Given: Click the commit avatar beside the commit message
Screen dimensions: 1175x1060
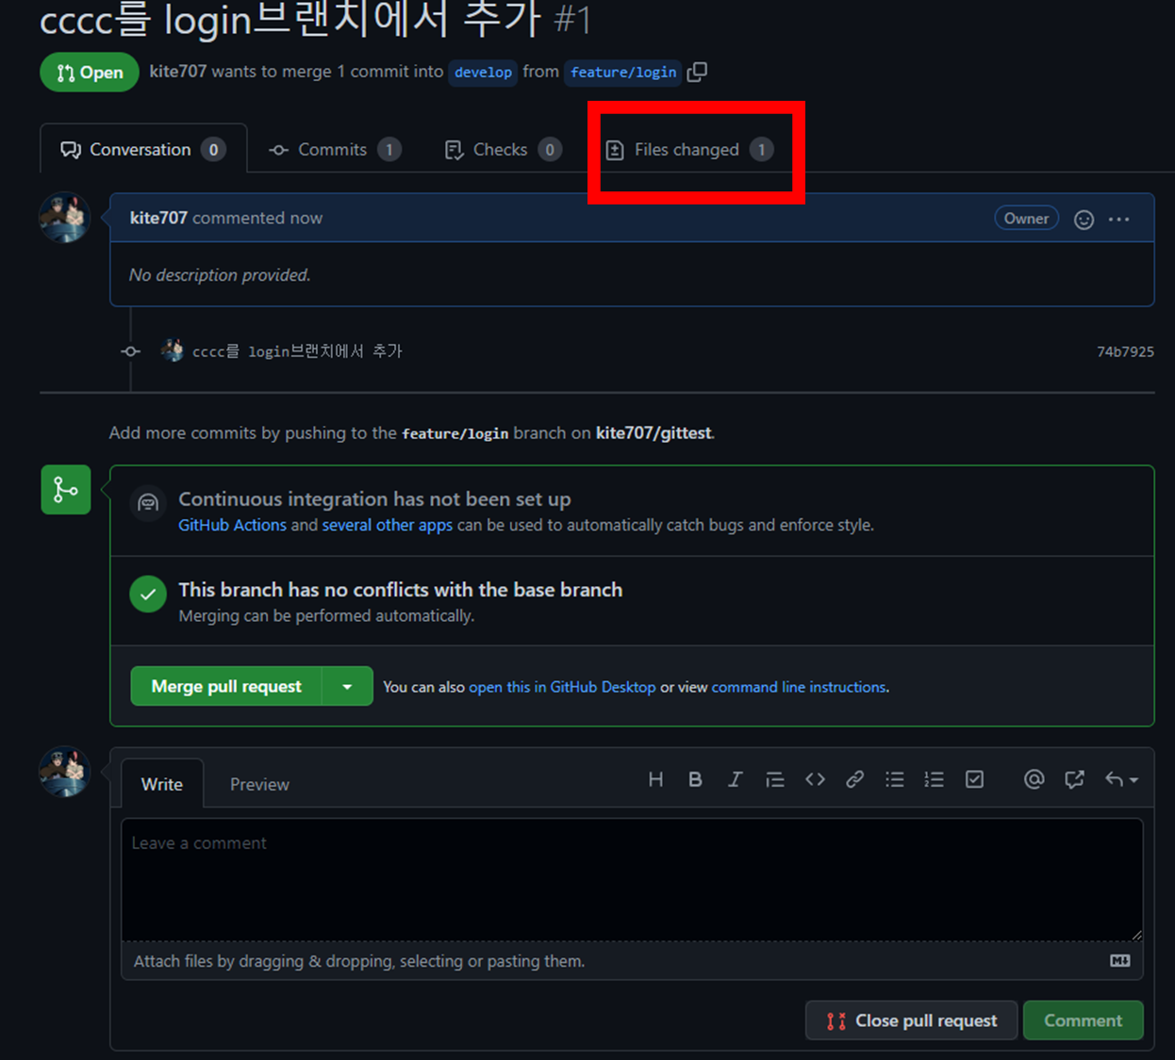Looking at the screenshot, I should click(173, 351).
